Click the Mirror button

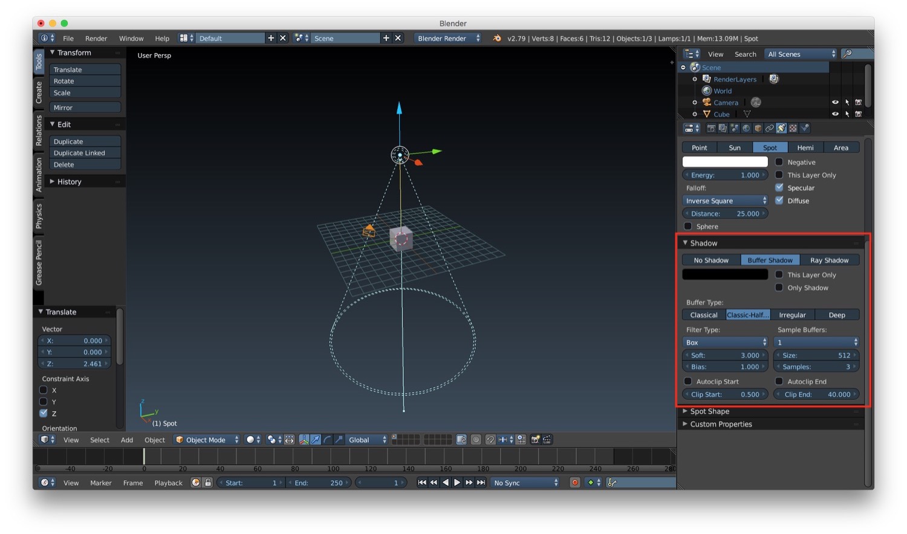[x=85, y=108]
